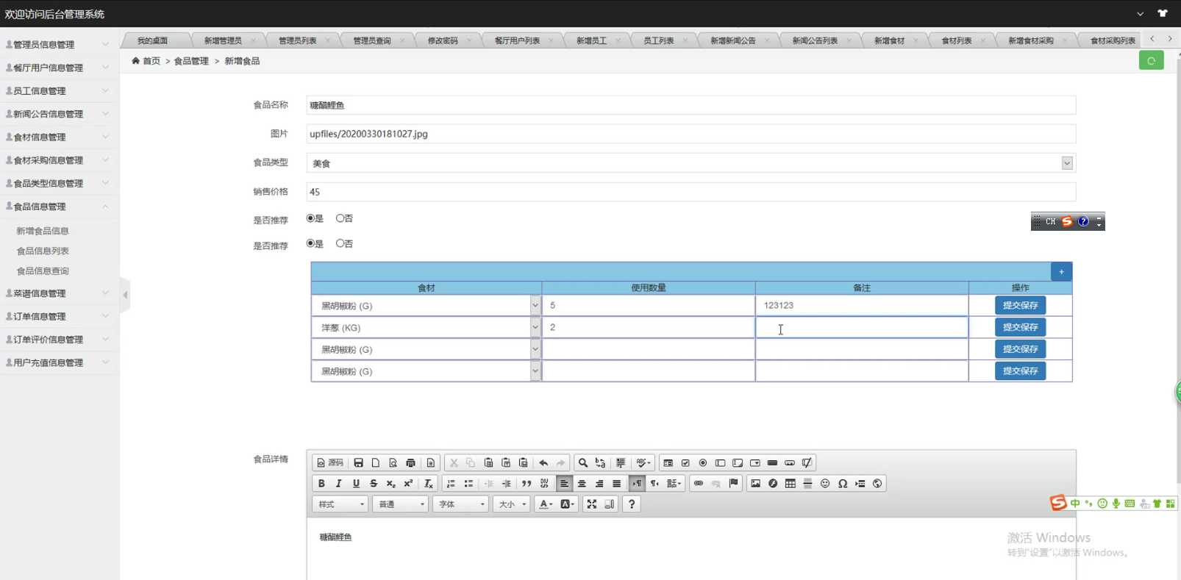This screenshot has width=1181, height=580.
Task: Click 提交保存 in the 洋葱 (KG) row
Action: point(1020,327)
